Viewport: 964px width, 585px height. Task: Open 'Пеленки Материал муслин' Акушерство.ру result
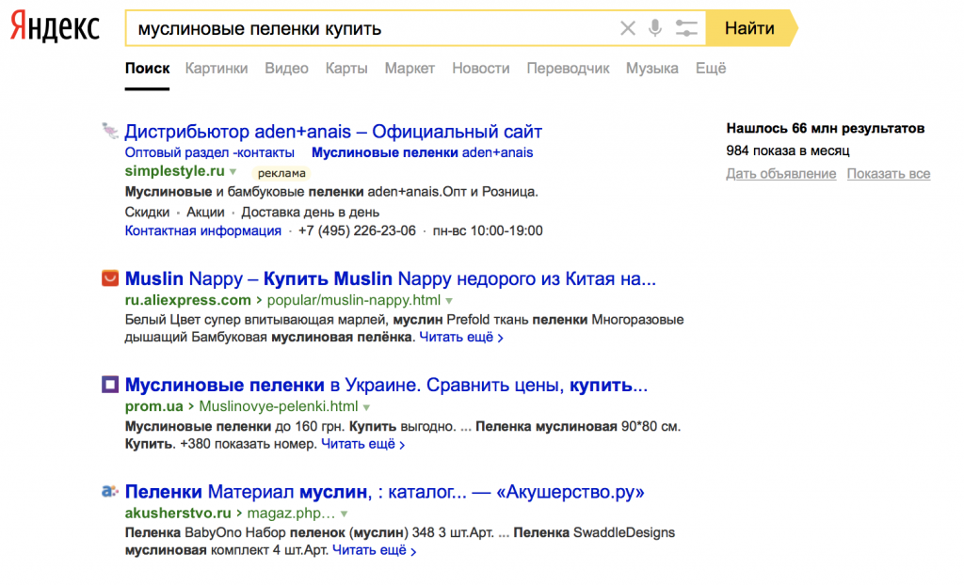point(384,492)
